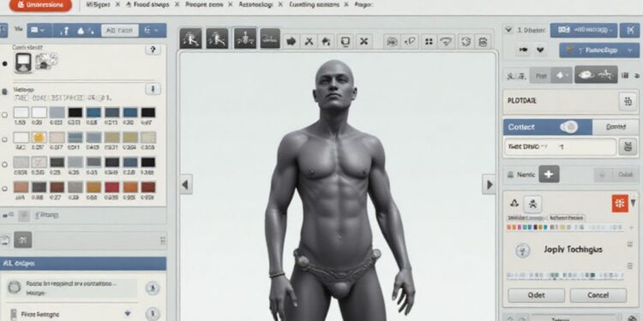643x321 pixels.
Task: Expand the down chevron below the checkbox
Action: (540, 51)
